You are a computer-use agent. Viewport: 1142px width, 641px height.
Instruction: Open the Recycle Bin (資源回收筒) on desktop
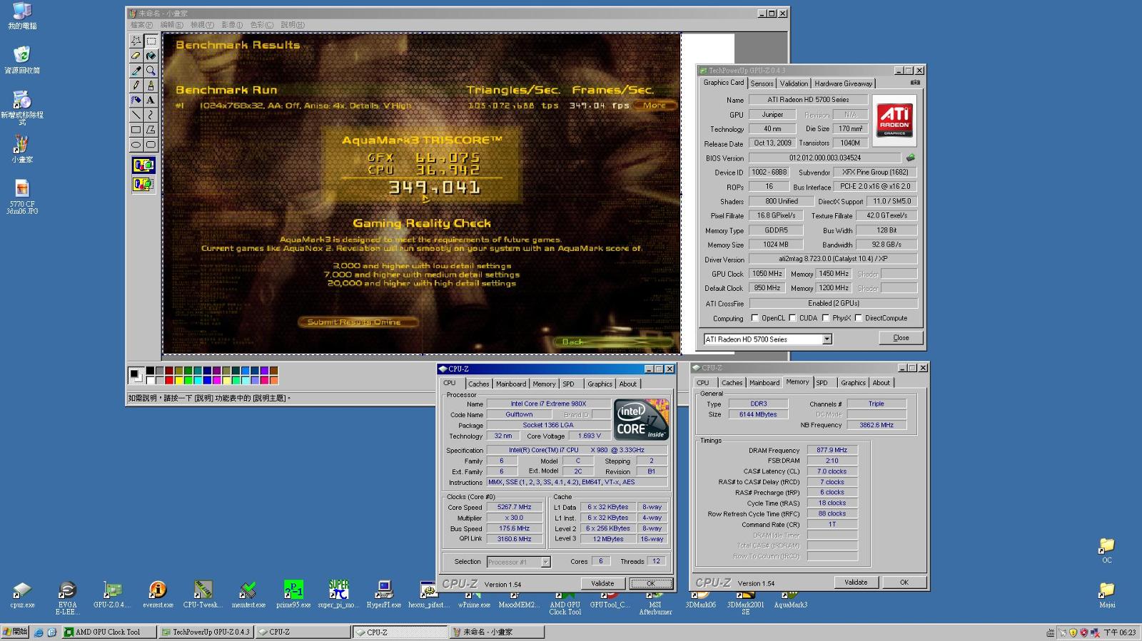click(22, 60)
